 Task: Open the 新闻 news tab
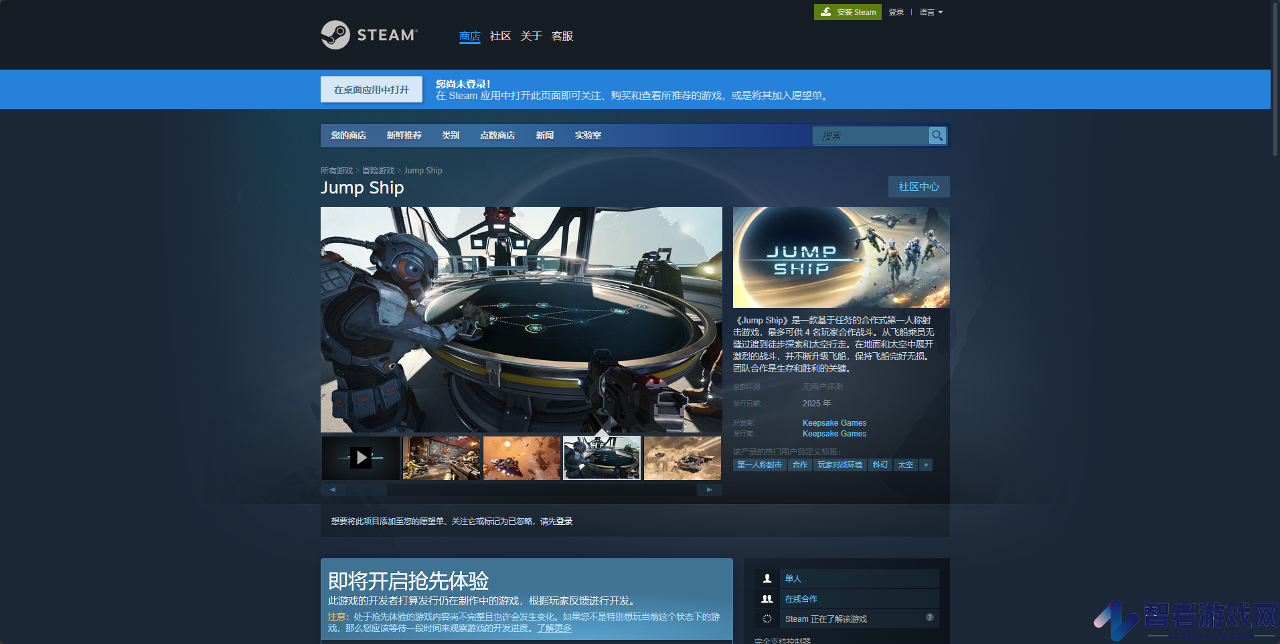(545, 135)
